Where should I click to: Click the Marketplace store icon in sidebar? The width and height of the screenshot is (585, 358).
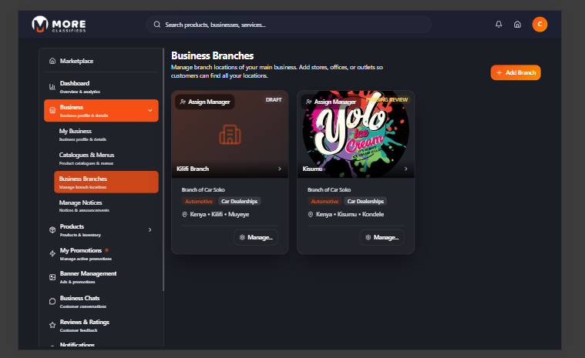[52, 61]
